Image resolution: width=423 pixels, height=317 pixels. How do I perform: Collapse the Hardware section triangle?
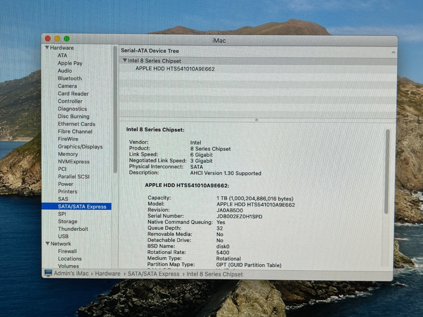pyautogui.click(x=47, y=48)
